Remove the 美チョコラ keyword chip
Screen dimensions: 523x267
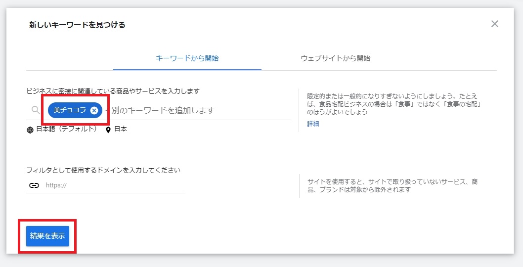tap(94, 110)
